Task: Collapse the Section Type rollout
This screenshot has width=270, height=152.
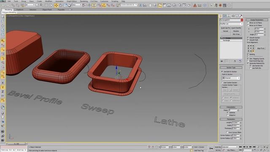Action: coord(231,68)
